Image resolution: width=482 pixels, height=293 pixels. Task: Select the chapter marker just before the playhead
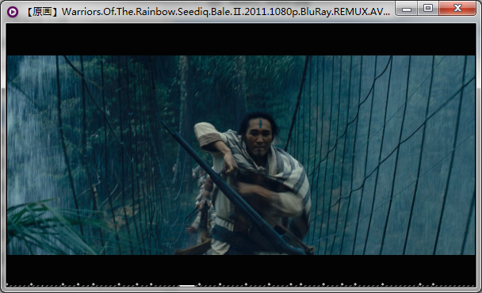[151, 284]
